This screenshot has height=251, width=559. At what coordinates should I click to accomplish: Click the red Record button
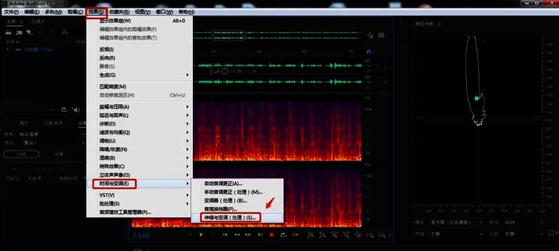coord(272,235)
